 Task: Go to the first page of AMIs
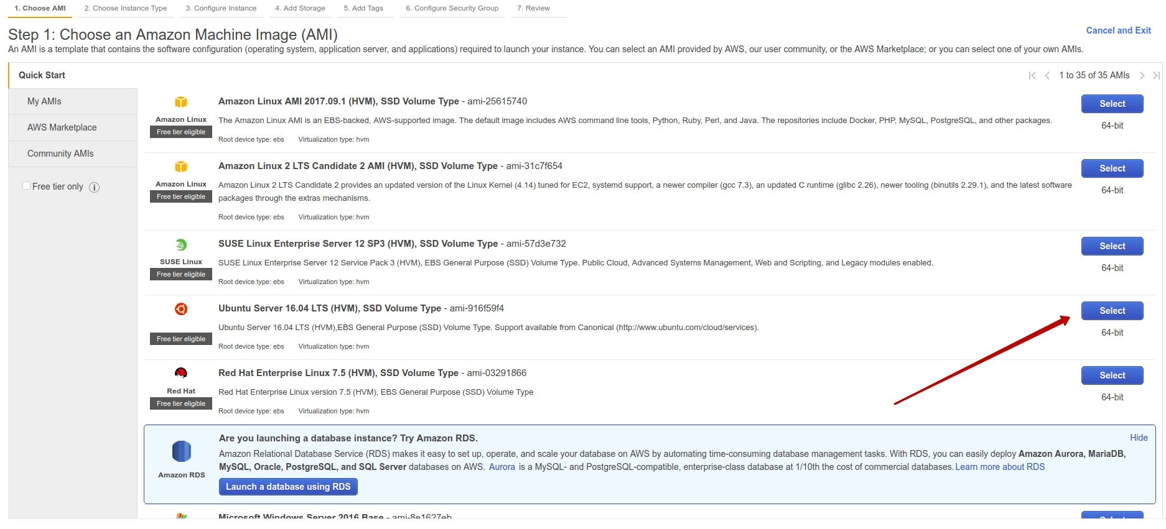pos(1032,75)
